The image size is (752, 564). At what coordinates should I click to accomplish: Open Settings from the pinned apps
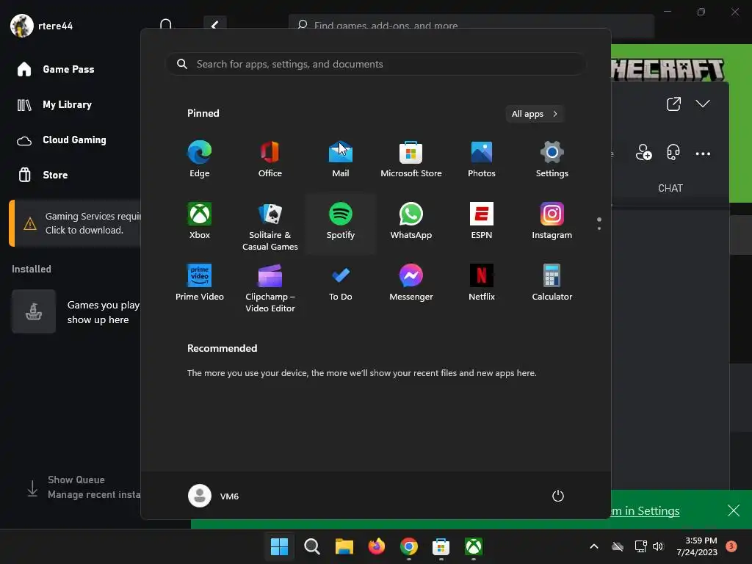552,159
